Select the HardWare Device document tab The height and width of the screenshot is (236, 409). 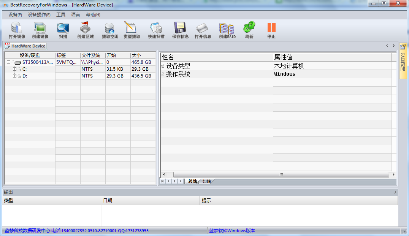point(25,46)
